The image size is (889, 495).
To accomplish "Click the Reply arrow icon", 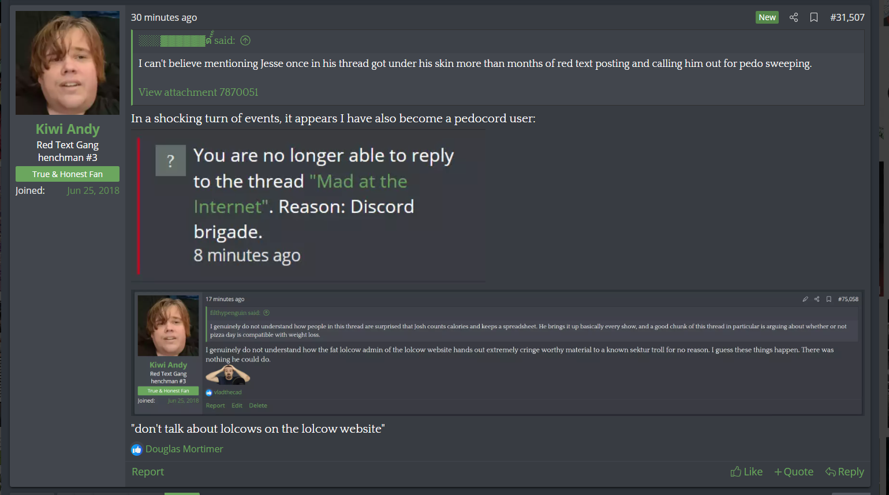I will (831, 472).
